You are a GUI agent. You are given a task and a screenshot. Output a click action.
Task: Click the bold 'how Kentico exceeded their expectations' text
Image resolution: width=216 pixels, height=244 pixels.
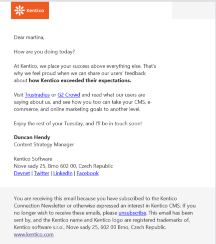pos(80,80)
